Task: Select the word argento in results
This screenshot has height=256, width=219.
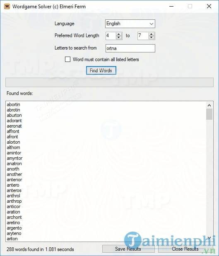Action: [14, 228]
